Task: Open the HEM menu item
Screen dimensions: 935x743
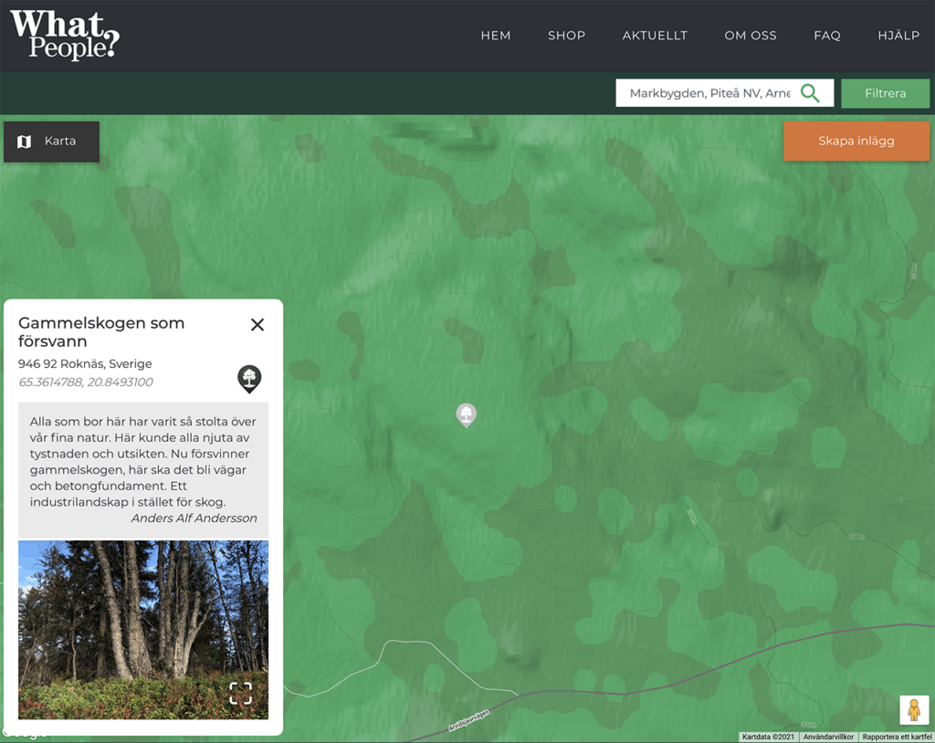Action: pos(496,36)
